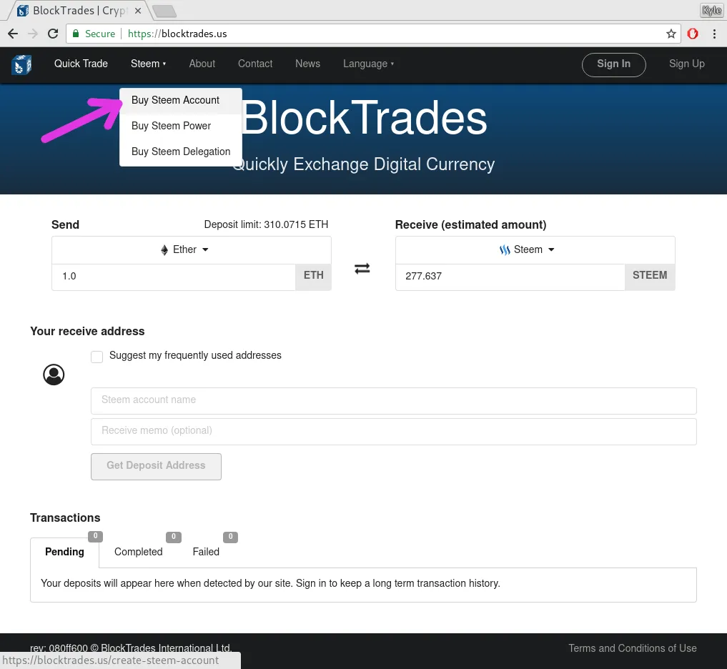Reload the page with the refresh icon

click(53, 34)
